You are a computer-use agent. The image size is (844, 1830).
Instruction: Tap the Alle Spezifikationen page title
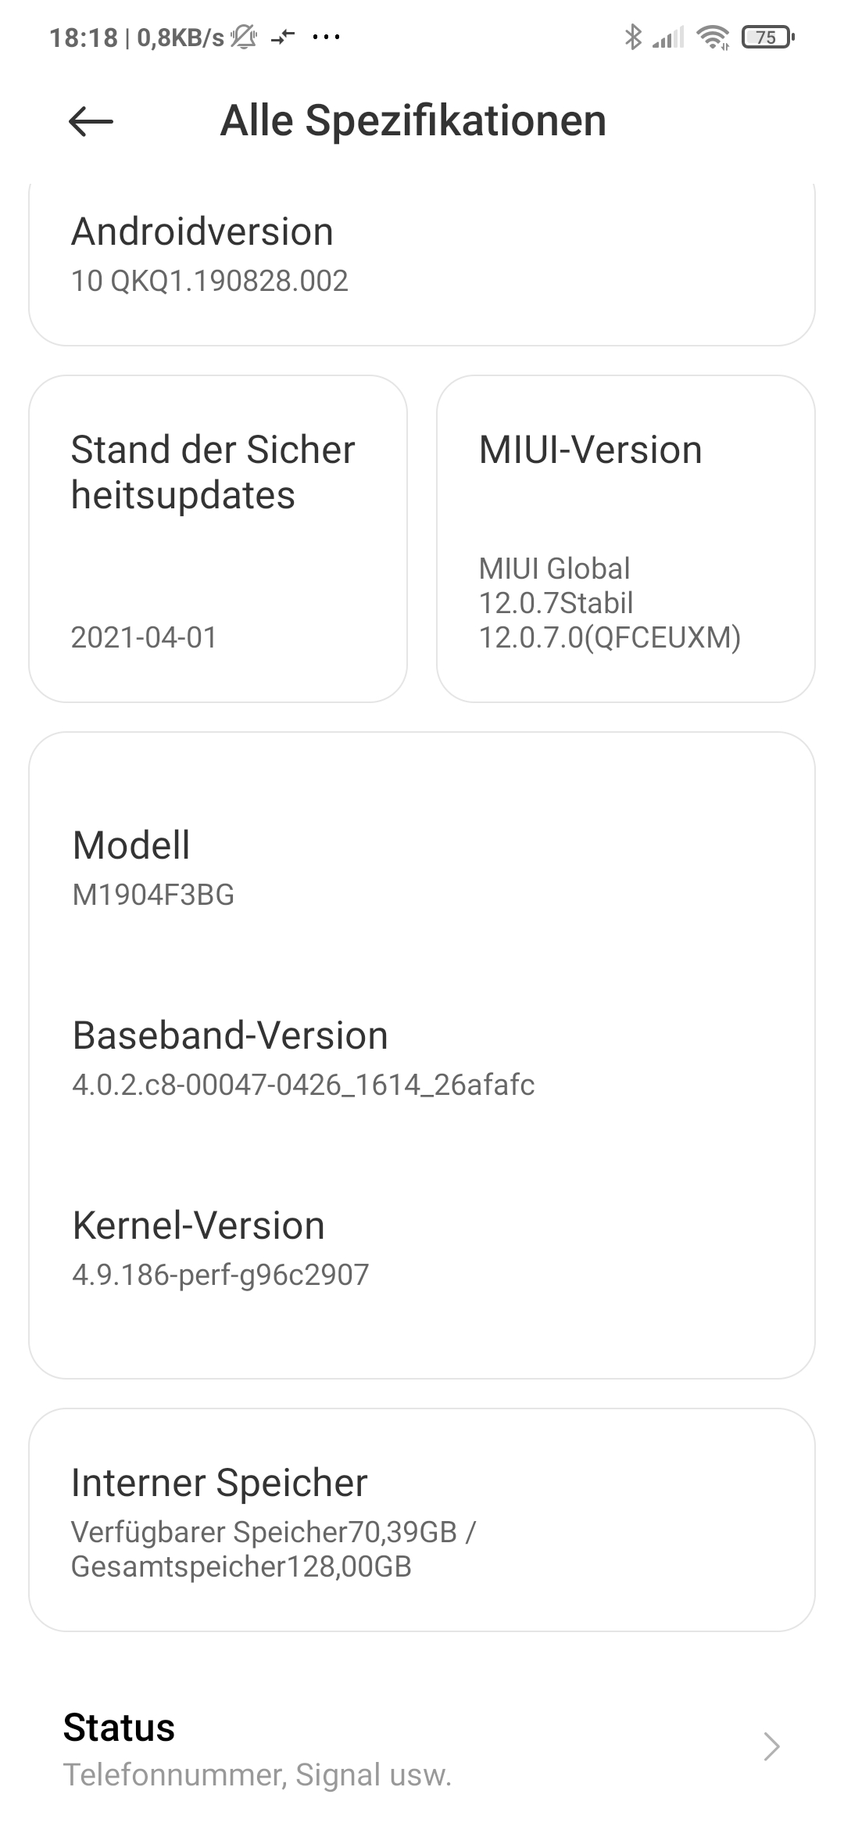pos(413,121)
